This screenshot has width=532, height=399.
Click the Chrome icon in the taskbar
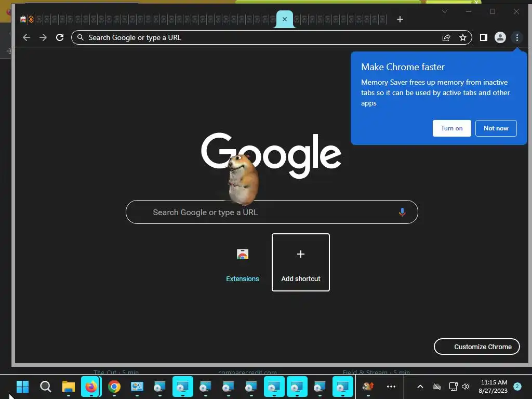coord(114,387)
